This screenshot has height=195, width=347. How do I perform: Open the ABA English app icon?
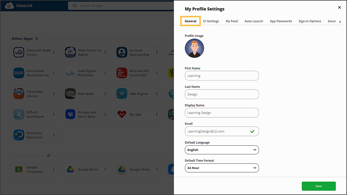click(122, 94)
